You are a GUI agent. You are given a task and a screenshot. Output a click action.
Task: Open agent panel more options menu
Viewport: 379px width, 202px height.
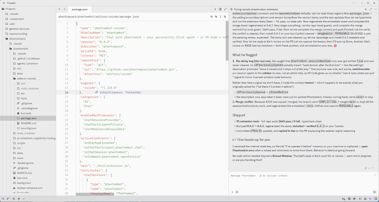(375, 9)
